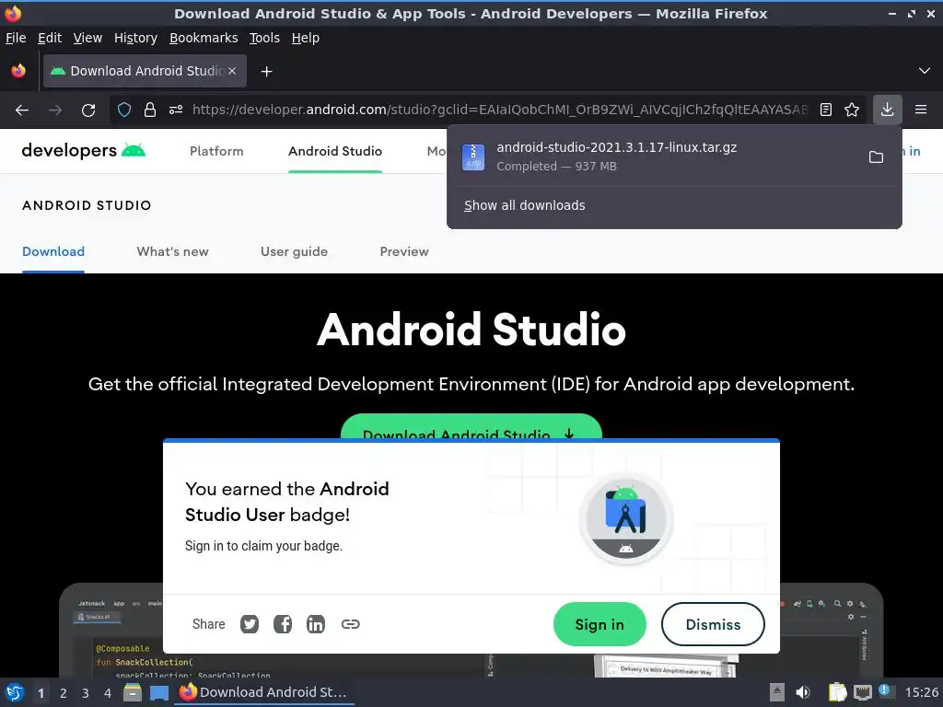The height and width of the screenshot is (707, 943).
Task: Open the Preview sub-tab
Action: [404, 252]
